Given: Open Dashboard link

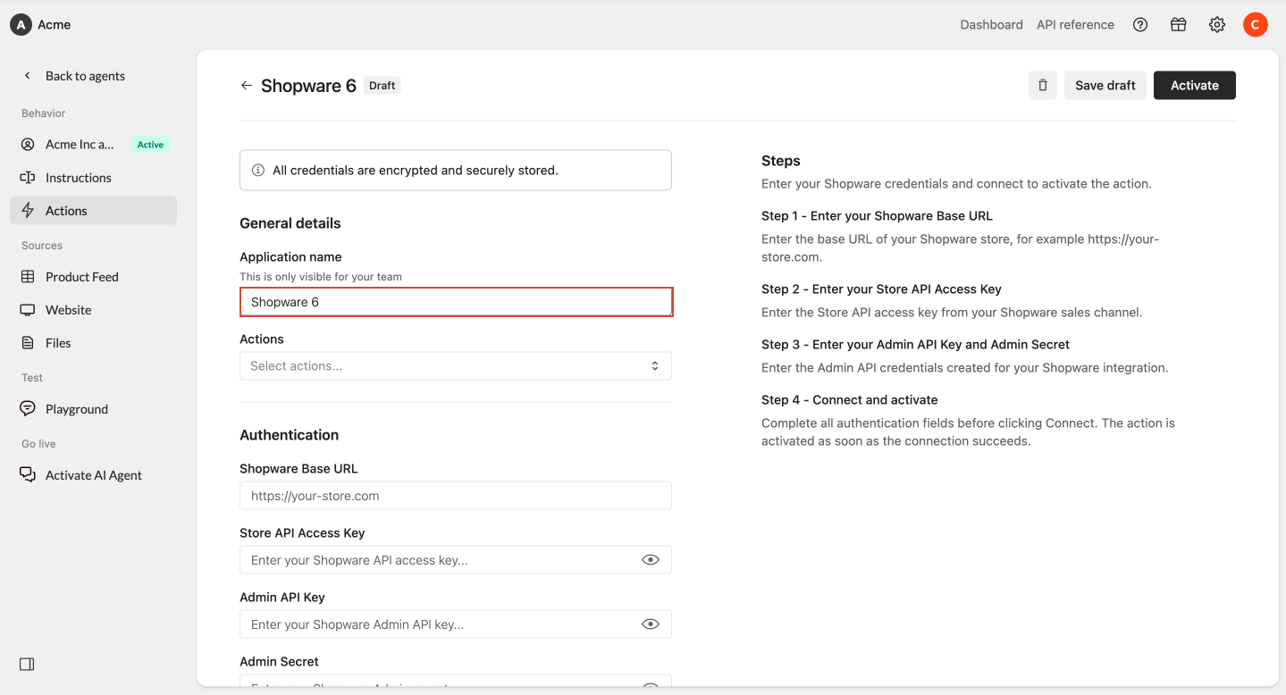Looking at the screenshot, I should 991,25.
